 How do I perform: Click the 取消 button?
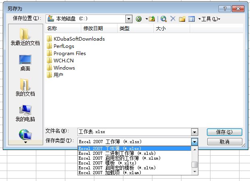225,142
